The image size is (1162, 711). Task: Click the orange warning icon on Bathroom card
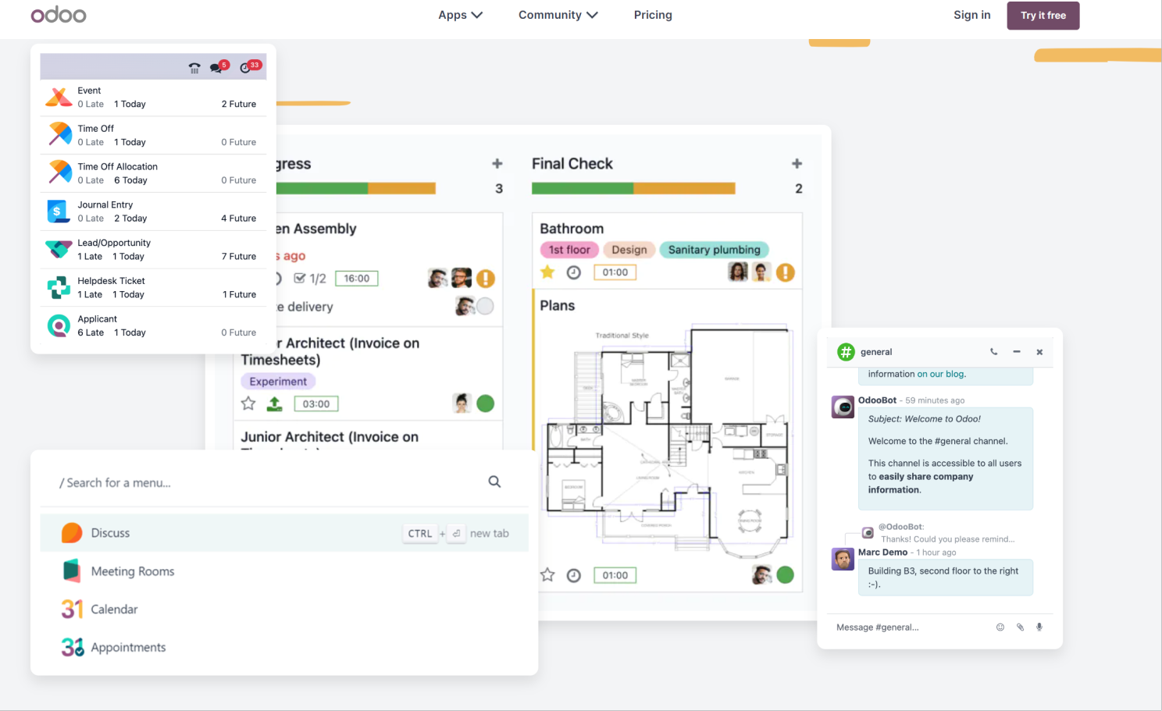tap(786, 272)
